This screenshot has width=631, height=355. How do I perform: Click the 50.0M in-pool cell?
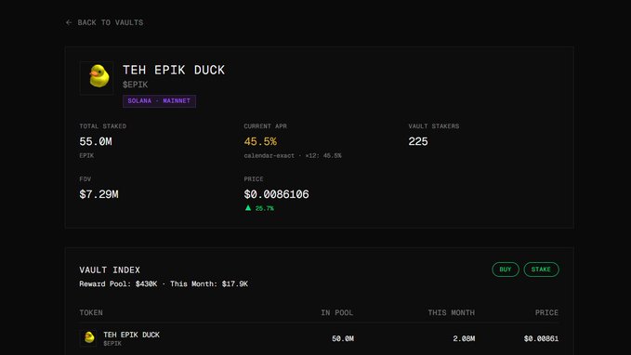[343, 339]
